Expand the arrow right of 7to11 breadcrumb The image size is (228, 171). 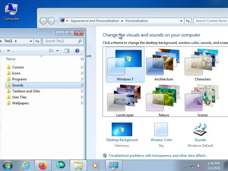pos(16,41)
